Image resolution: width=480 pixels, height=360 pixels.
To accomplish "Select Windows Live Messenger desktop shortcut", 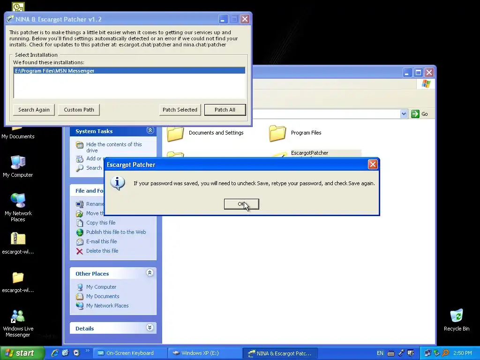I will click(x=18, y=323).
